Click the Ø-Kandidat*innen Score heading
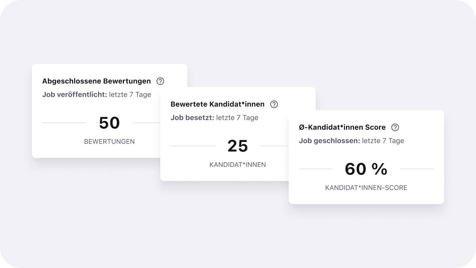476x268 pixels. pos(342,127)
